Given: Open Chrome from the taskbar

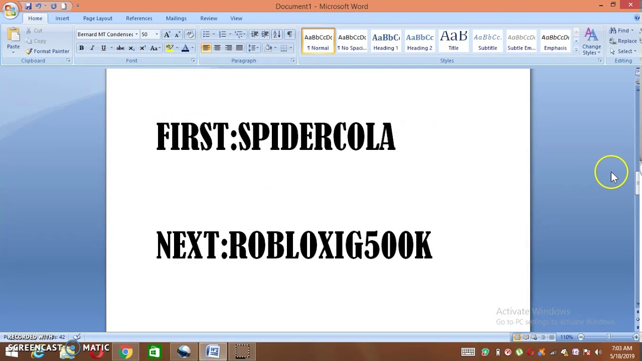Looking at the screenshot, I should tap(126, 352).
